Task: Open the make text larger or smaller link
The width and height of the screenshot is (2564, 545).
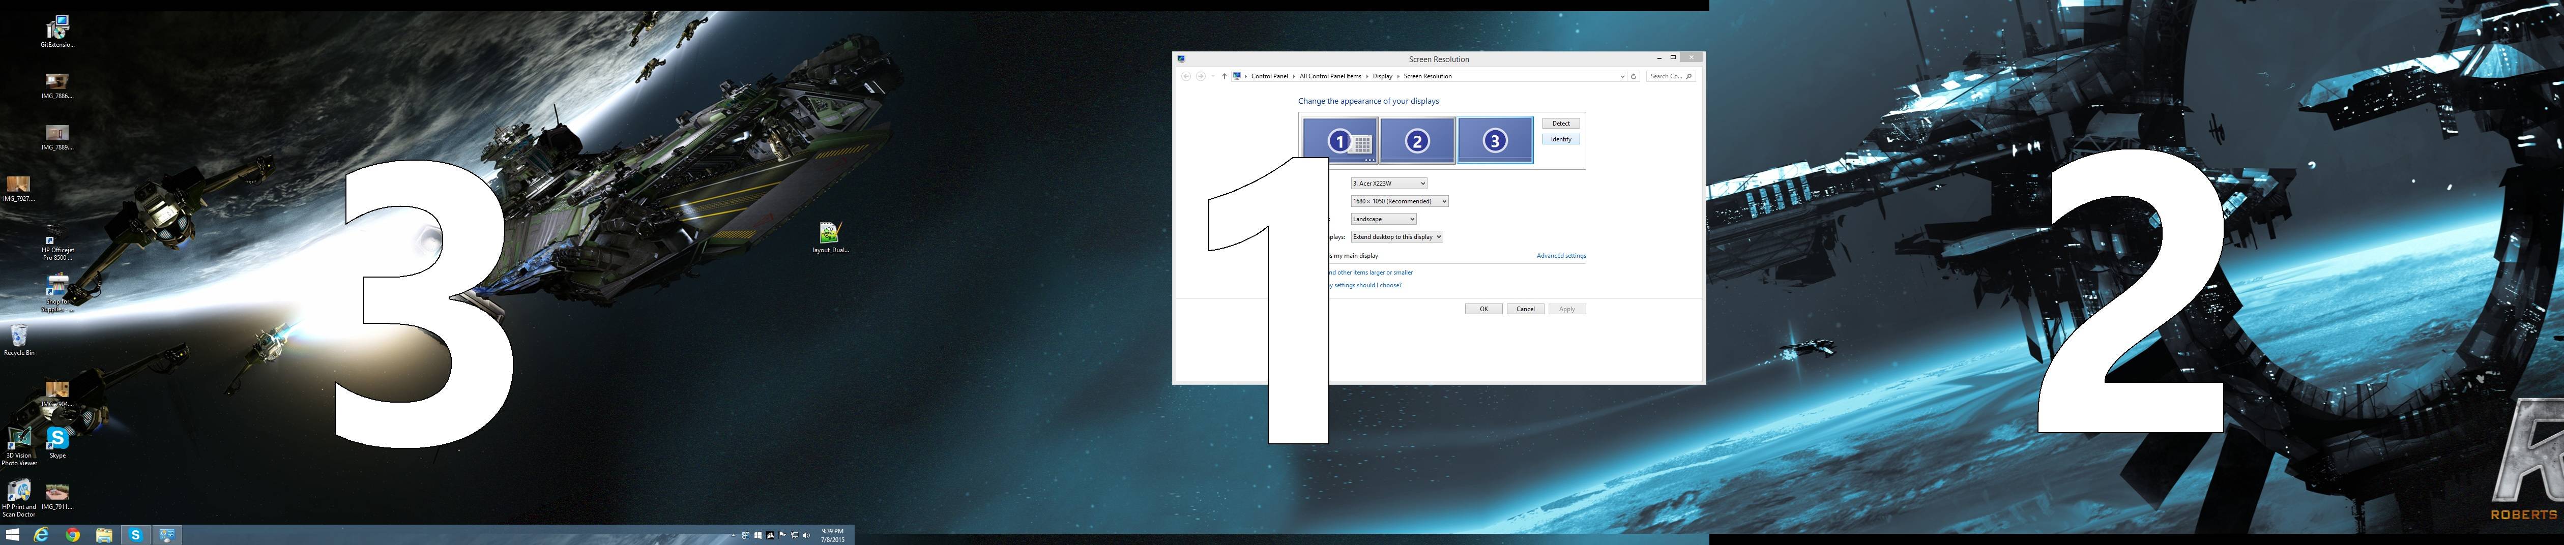Action: tap(1371, 272)
